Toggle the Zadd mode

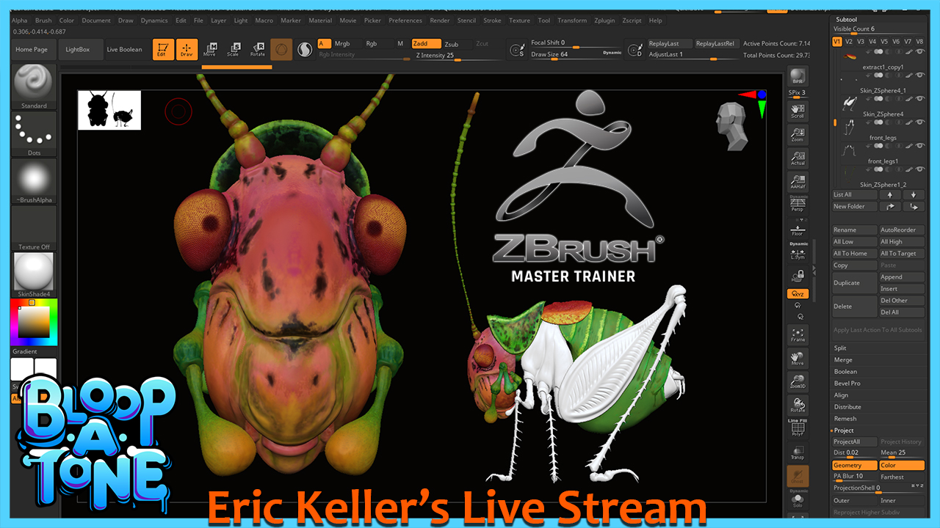[x=427, y=44]
